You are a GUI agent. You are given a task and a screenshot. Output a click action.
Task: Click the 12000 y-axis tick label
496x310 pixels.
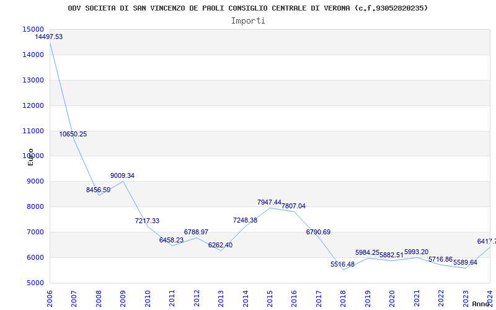pos(33,105)
